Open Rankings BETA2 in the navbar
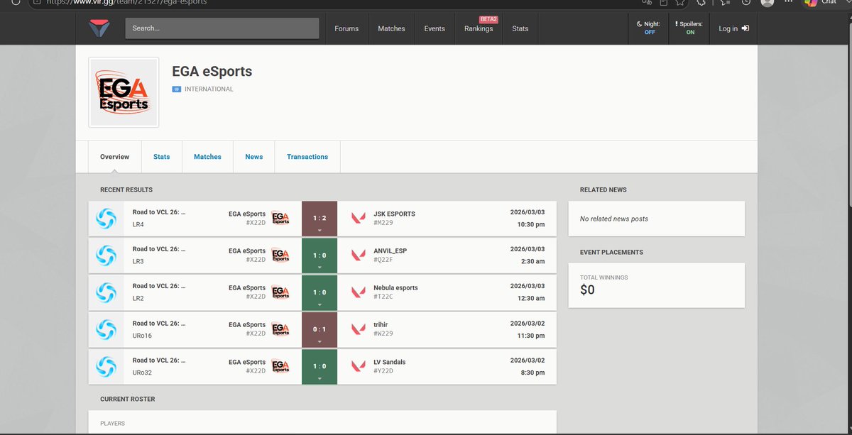This screenshot has width=852, height=435. tap(479, 28)
